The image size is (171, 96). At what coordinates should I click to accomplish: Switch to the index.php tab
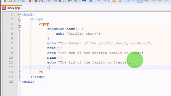coord(11,8)
